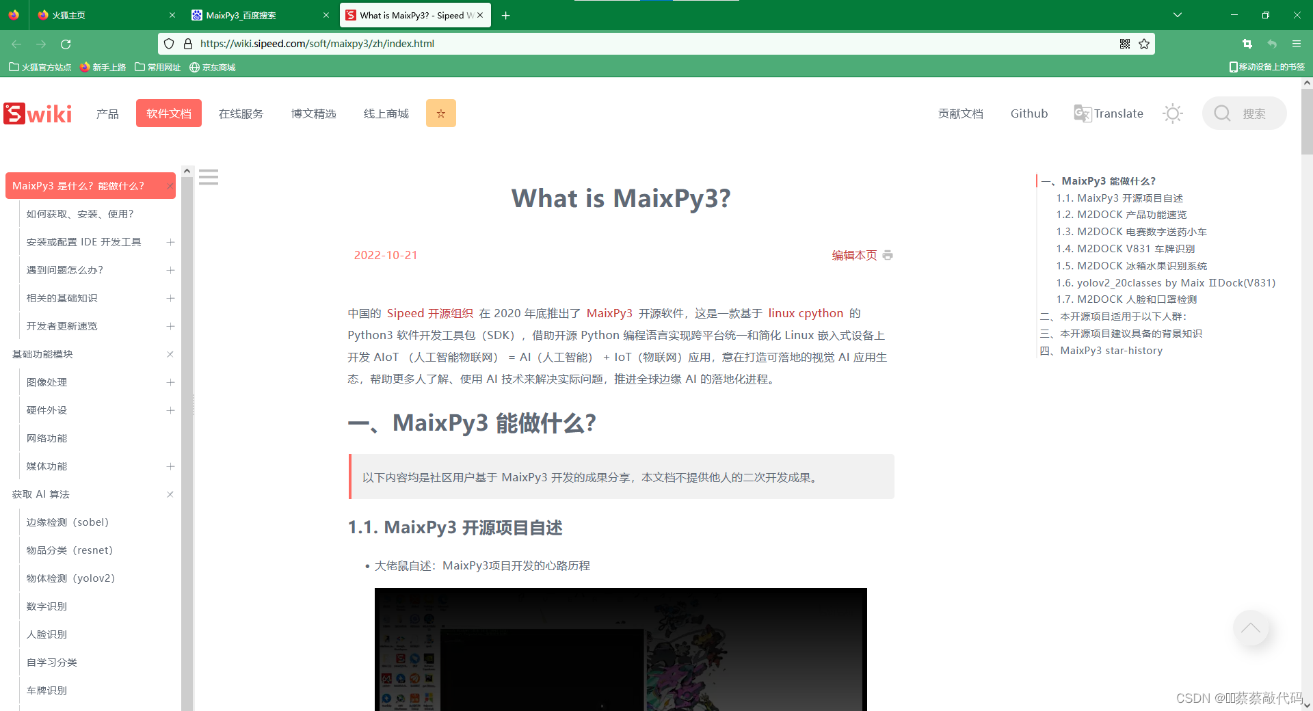Toggle the sidebar hamburger menu icon

(x=209, y=178)
